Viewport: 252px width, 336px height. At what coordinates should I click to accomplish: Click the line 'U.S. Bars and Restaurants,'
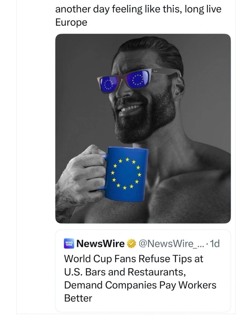coord(125,272)
